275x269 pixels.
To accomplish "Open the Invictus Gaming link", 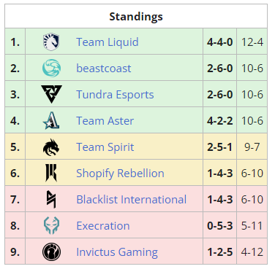I will click(117, 252).
